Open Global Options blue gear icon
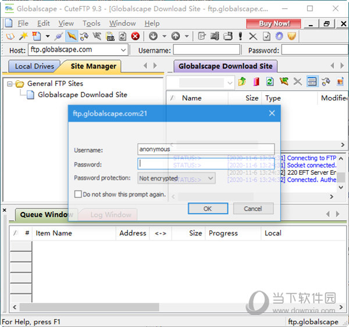 279,36
